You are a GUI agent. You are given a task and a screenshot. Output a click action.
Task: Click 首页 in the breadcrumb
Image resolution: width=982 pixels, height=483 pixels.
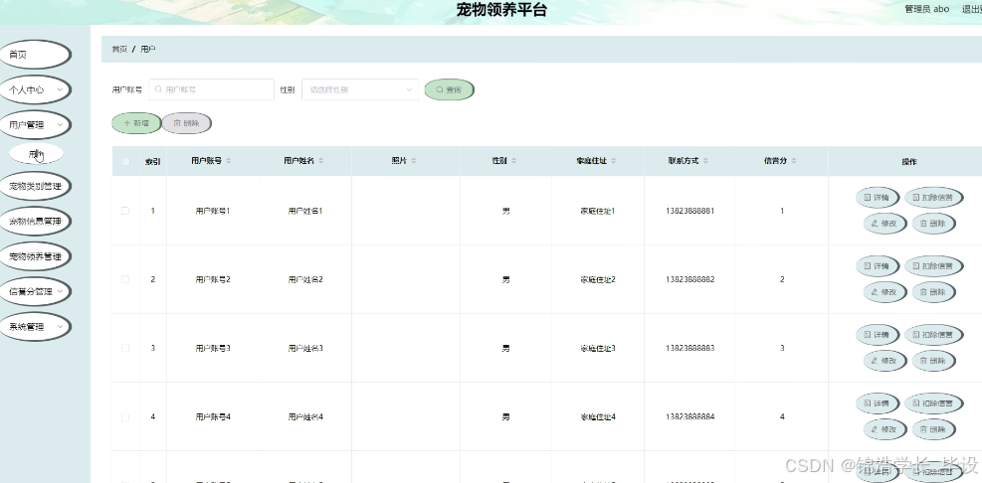coord(119,49)
